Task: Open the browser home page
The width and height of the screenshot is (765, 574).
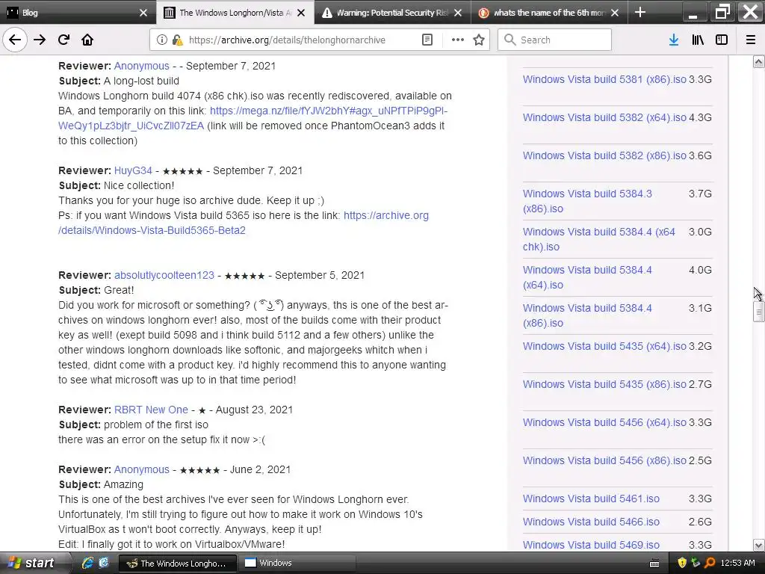Action: (87, 40)
